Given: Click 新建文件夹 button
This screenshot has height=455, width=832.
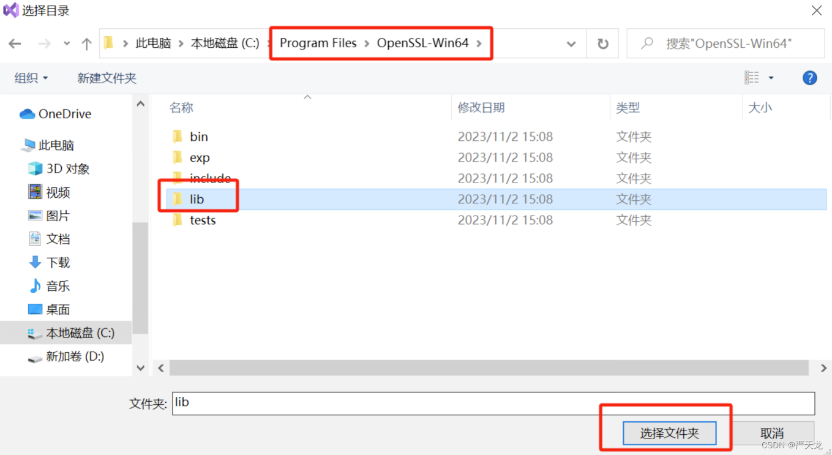Looking at the screenshot, I should click(x=107, y=78).
